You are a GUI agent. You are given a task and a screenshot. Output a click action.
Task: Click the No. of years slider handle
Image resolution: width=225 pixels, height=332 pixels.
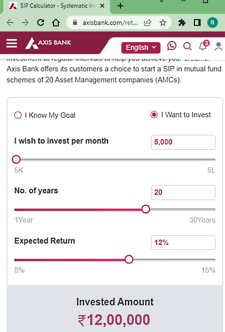145,209
